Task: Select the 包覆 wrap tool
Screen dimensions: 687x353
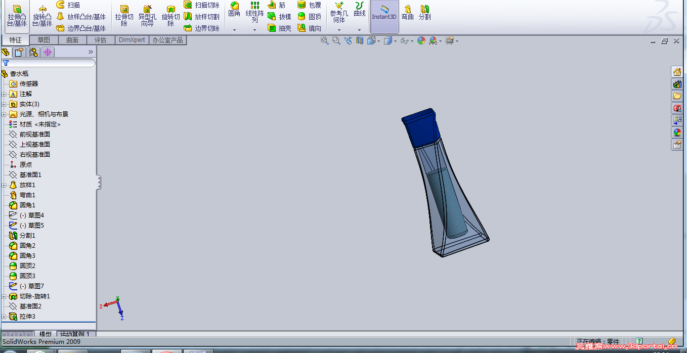Action: tap(309, 5)
